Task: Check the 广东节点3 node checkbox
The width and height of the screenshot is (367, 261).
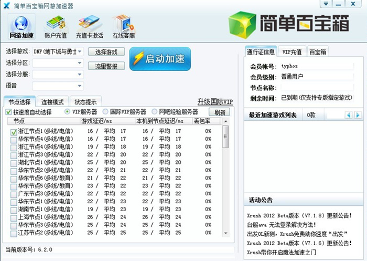Action: click(x=14, y=194)
